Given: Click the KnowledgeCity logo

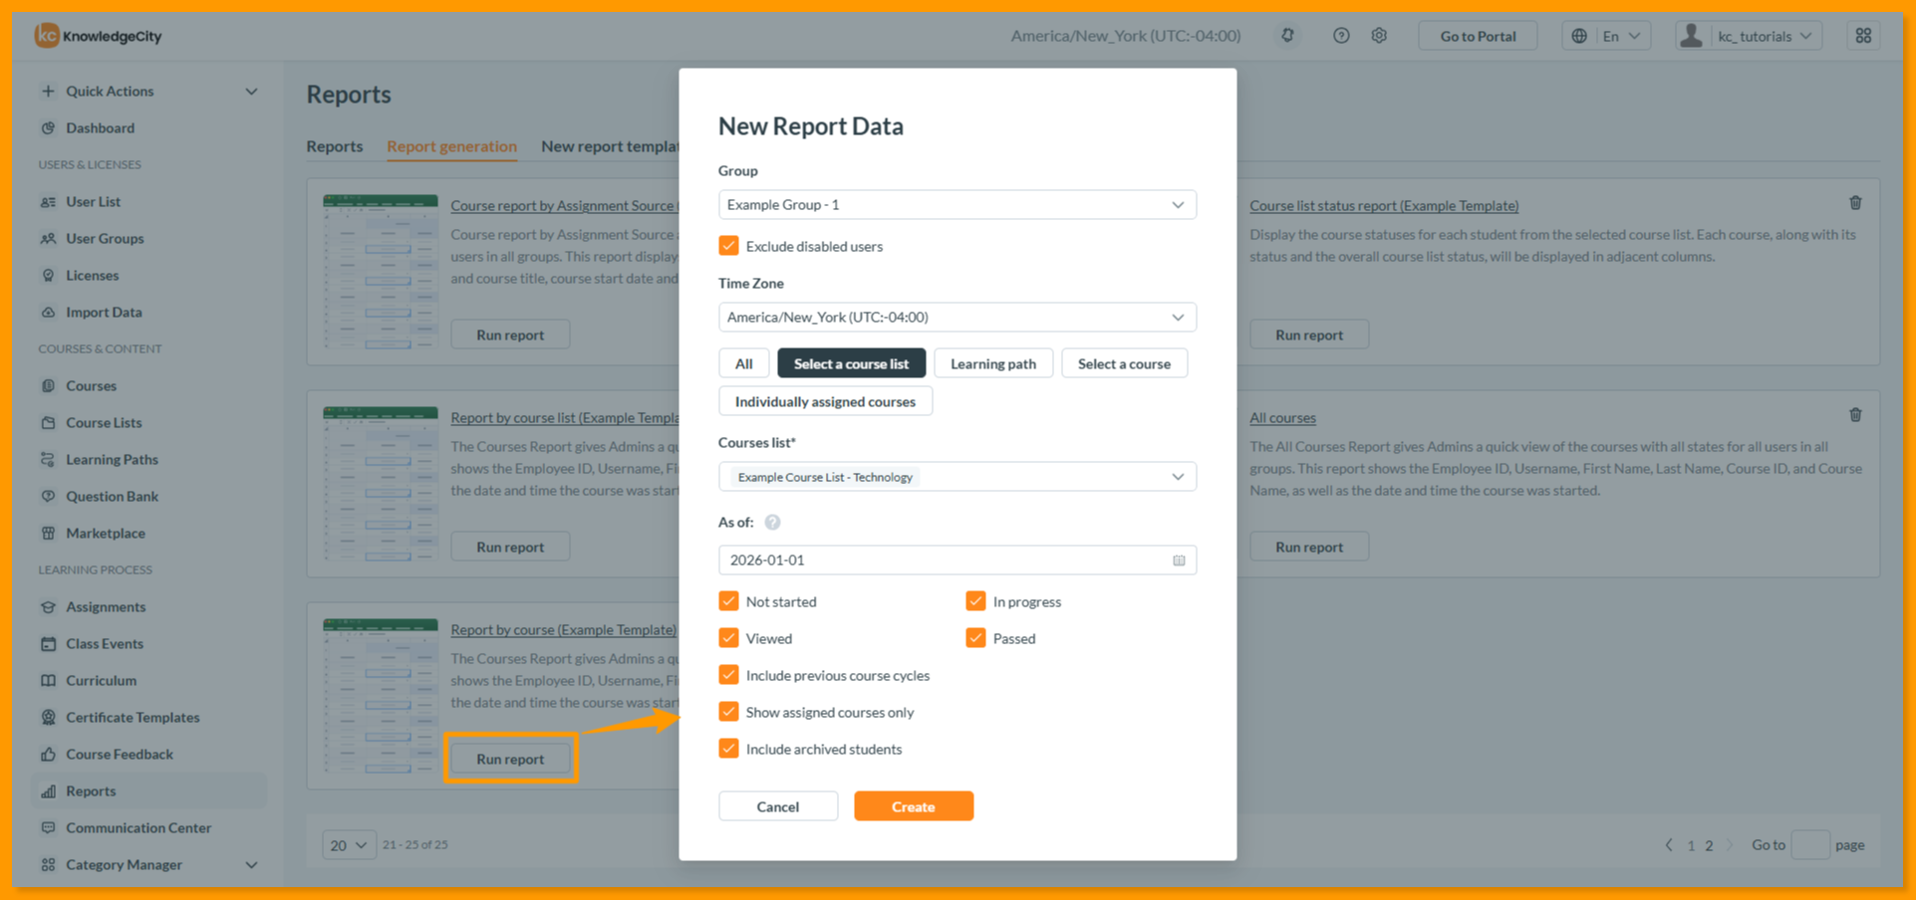Looking at the screenshot, I should point(99,36).
